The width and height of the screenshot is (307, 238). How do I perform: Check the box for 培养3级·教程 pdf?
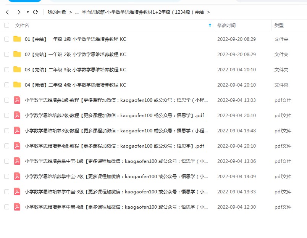[6, 131]
